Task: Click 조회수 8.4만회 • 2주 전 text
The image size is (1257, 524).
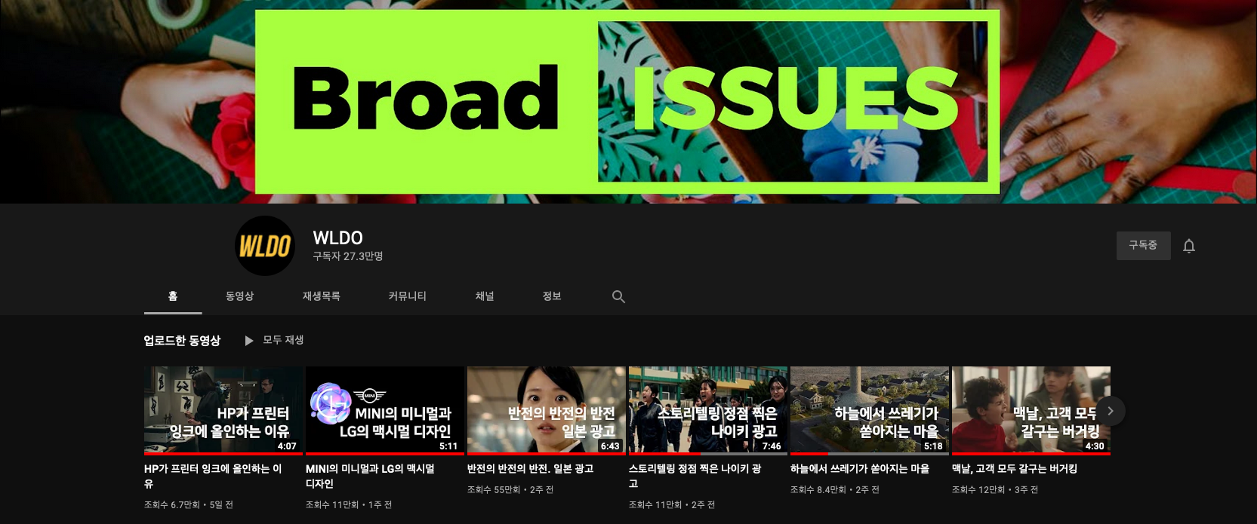Action: [834, 489]
